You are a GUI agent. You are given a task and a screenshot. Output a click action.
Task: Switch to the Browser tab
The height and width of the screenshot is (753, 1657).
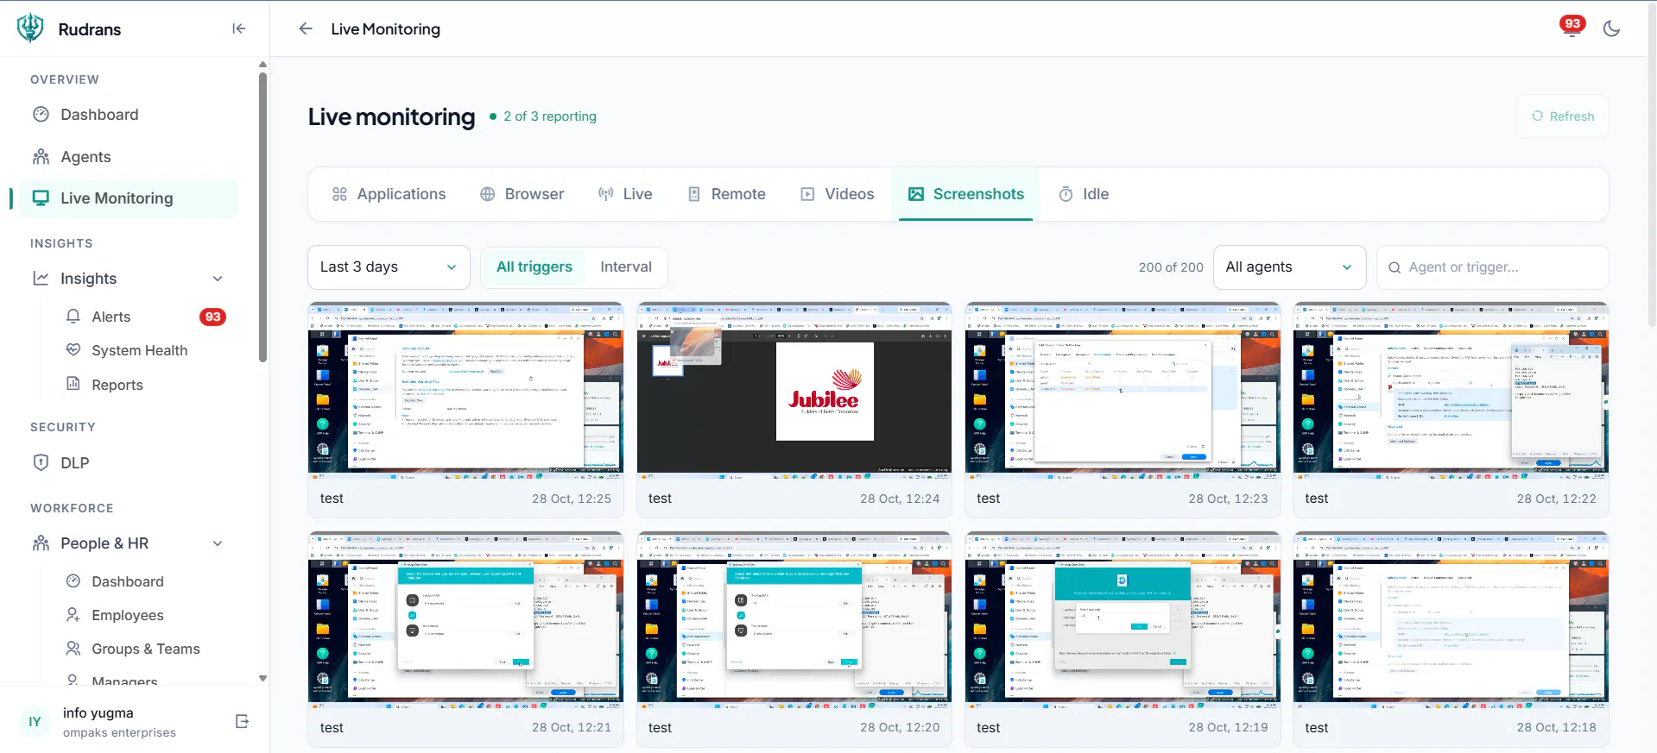coord(522,194)
